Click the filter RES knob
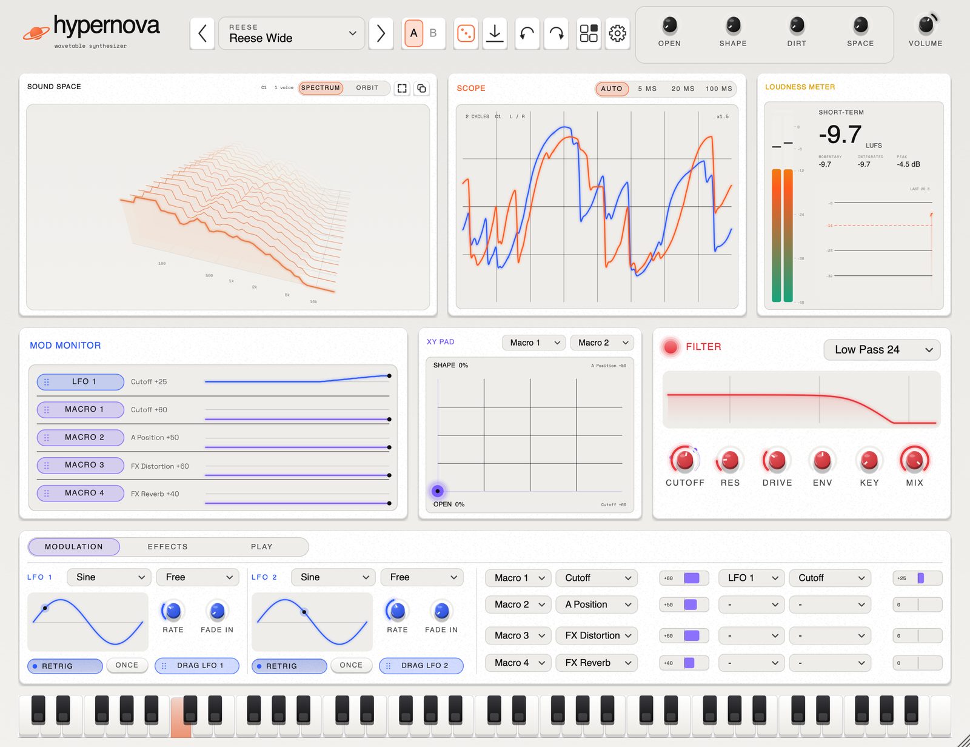The height and width of the screenshot is (747, 970). tap(730, 461)
